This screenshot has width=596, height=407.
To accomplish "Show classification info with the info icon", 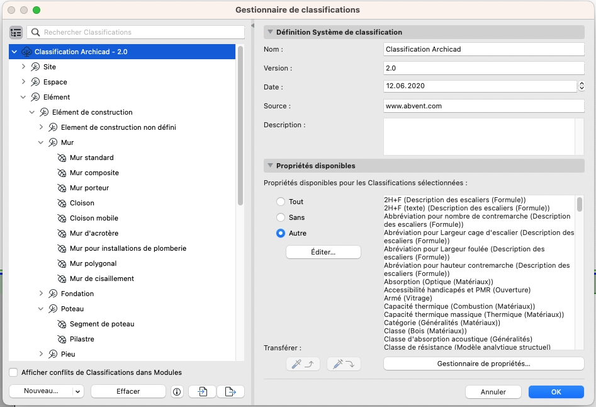I will pos(177,391).
